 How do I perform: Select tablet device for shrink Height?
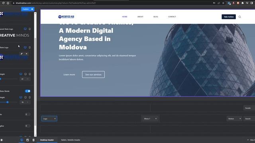tap(25, 97)
